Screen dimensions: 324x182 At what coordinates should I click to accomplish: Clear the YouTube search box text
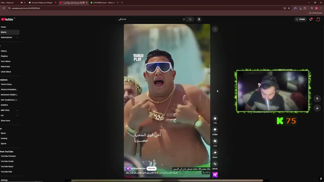[184, 19]
